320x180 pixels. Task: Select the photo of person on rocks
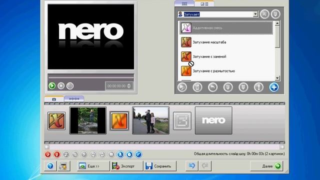pos(88,120)
